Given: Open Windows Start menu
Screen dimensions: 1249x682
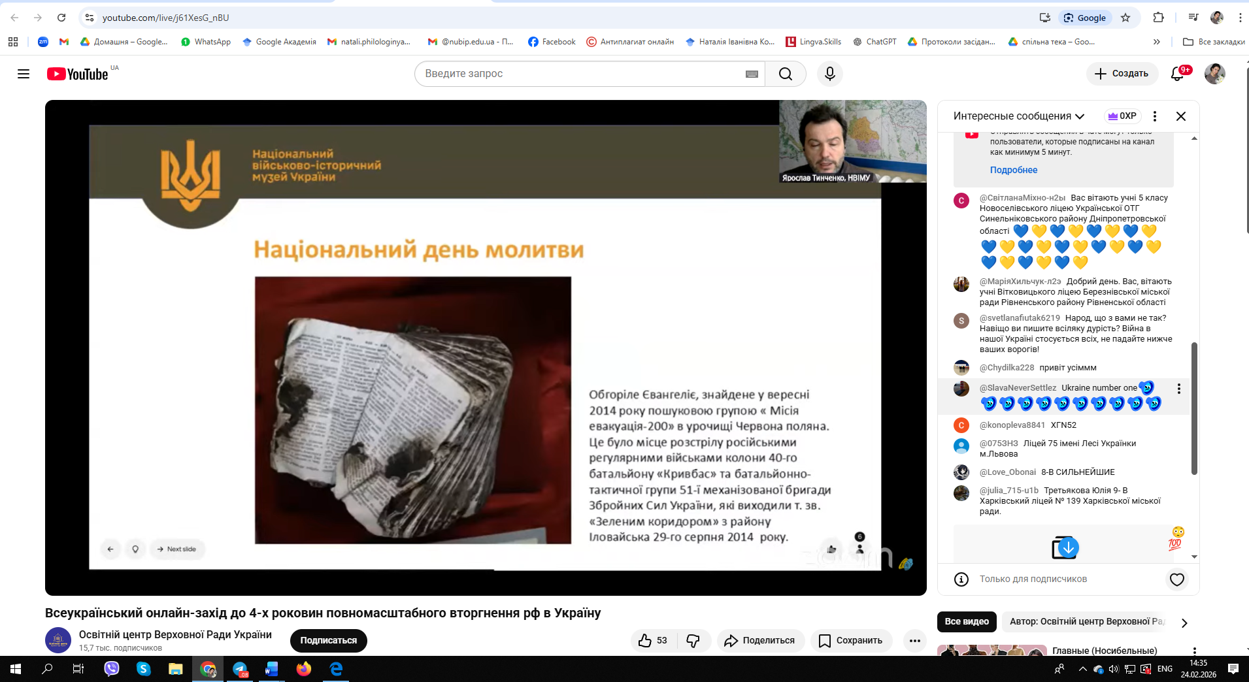Looking at the screenshot, I should [16, 669].
